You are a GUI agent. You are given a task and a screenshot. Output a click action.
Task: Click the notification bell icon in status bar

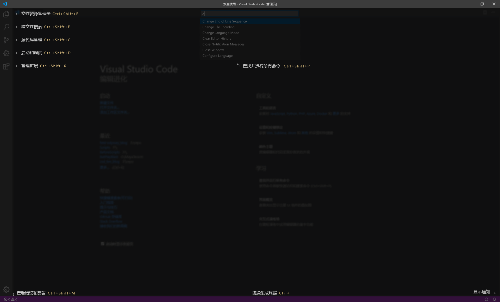point(494,299)
